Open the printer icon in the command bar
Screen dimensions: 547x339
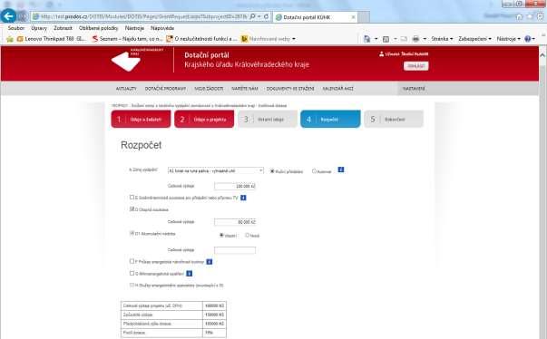[x=415, y=39]
